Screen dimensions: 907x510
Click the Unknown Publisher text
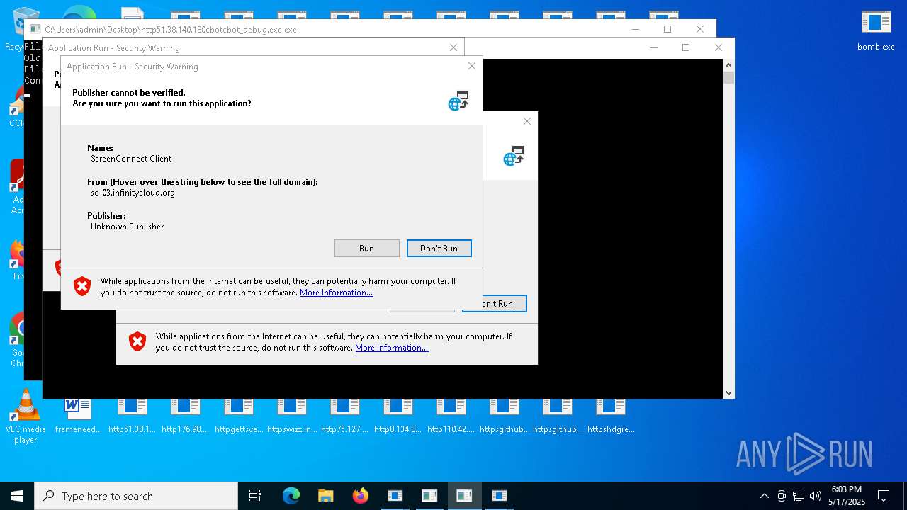[127, 227]
